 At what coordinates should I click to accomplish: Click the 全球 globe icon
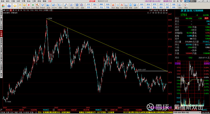pos(135,5)
